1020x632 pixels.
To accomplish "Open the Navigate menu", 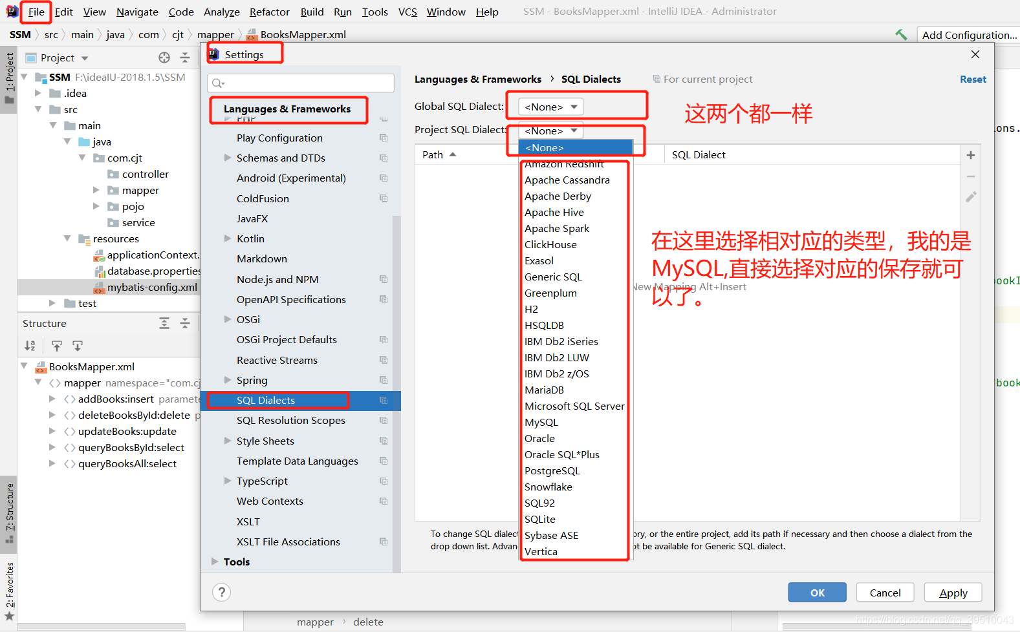I will click(x=137, y=12).
